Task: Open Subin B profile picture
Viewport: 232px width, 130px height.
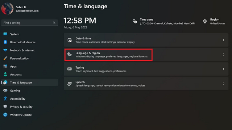Action: pyautogui.click(x=7, y=9)
